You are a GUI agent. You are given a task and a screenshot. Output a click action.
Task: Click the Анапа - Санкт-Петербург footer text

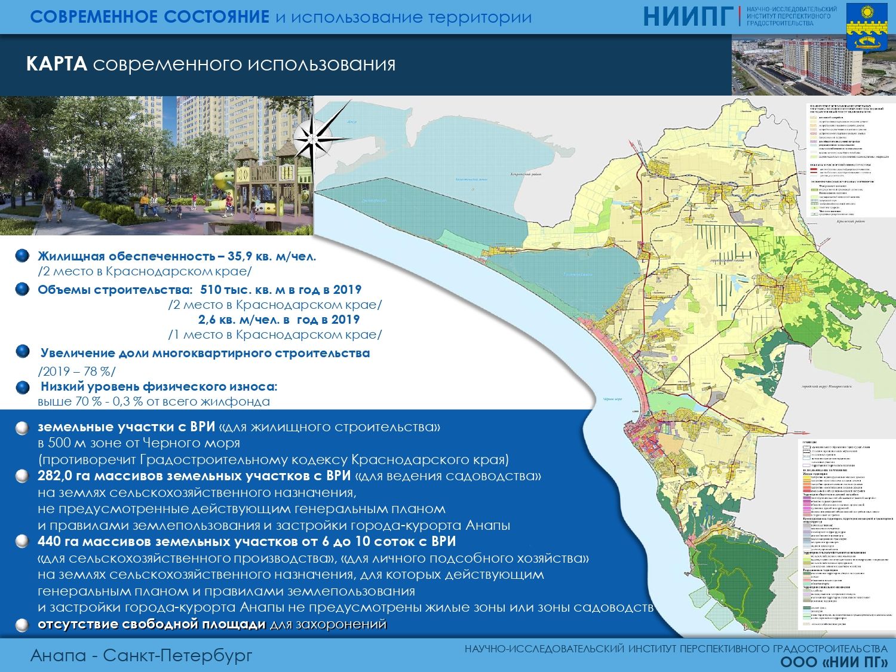(x=142, y=655)
